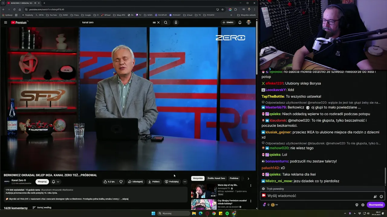This screenshot has height=217, width=387.
Task: Open YouTube notifications bell in header
Action: pyautogui.click(x=240, y=22)
